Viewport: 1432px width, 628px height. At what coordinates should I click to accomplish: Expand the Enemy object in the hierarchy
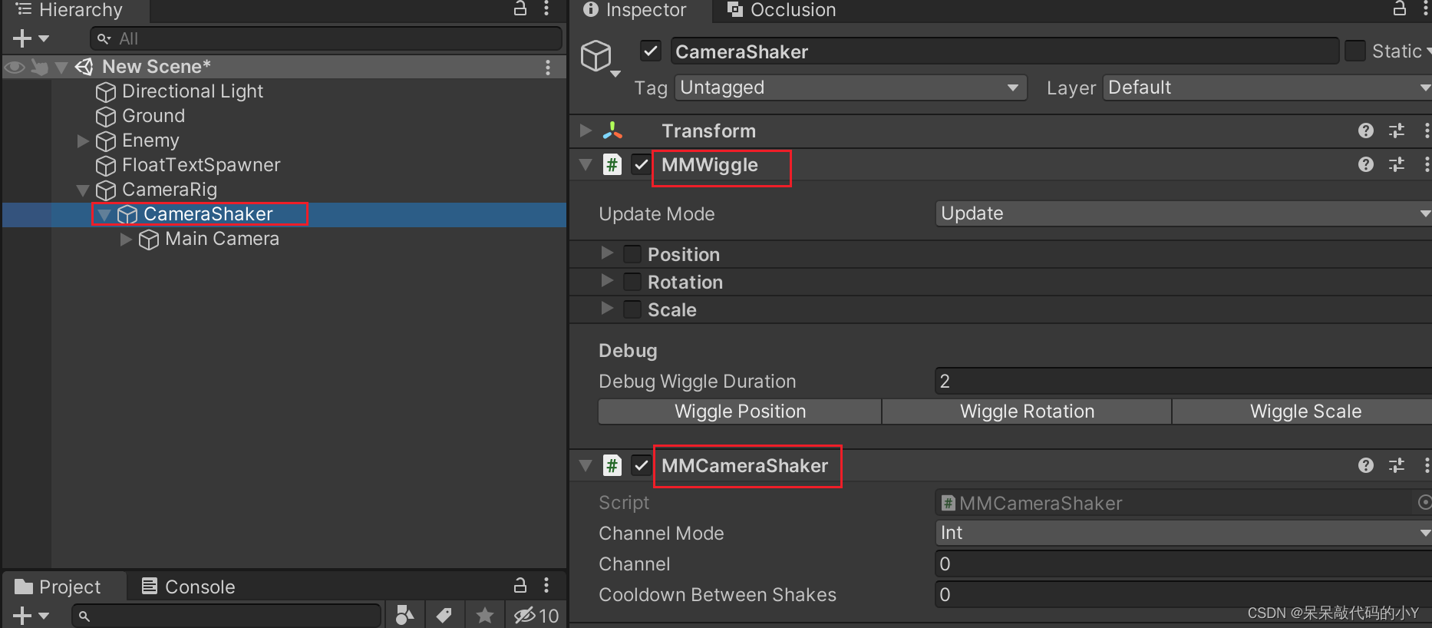83,140
